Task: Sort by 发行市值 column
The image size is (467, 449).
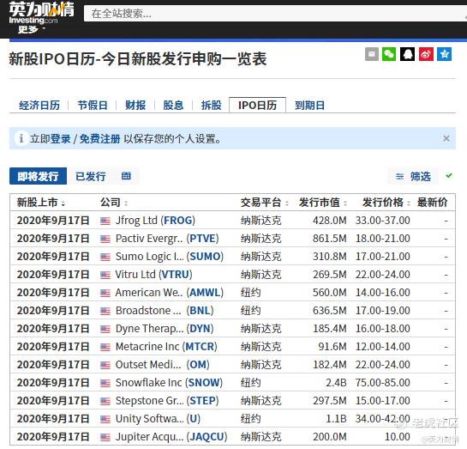Action: point(323,203)
